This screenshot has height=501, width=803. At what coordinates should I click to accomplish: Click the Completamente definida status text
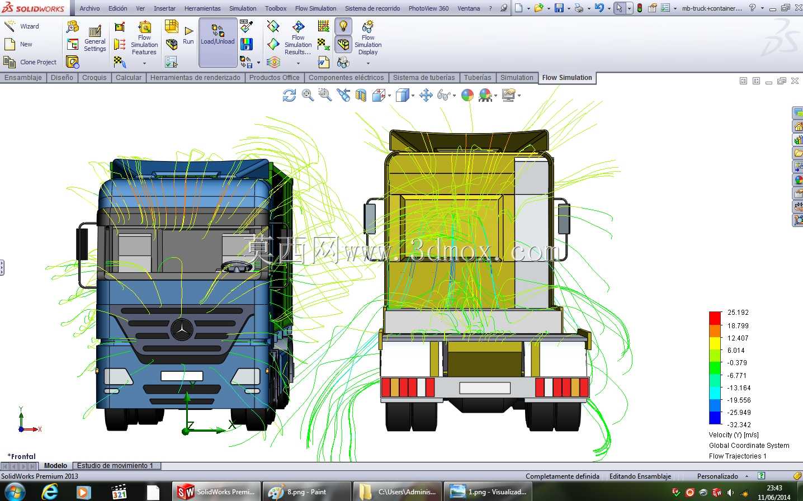tap(563, 476)
